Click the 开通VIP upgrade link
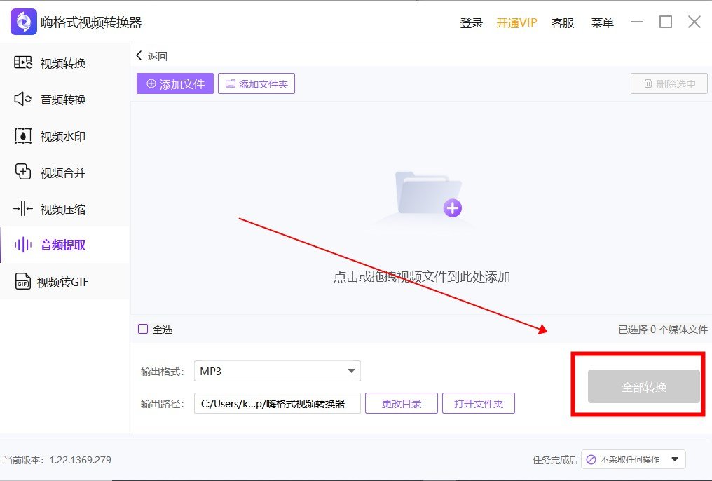The image size is (712, 481). (x=516, y=22)
